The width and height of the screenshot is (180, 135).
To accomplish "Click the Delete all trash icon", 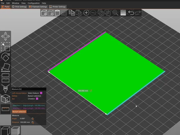I will (57, 13).
